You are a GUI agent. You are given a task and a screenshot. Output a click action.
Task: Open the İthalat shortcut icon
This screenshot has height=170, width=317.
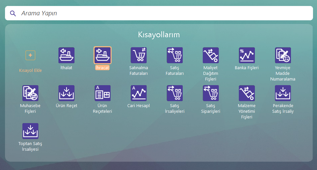click(x=66, y=55)
